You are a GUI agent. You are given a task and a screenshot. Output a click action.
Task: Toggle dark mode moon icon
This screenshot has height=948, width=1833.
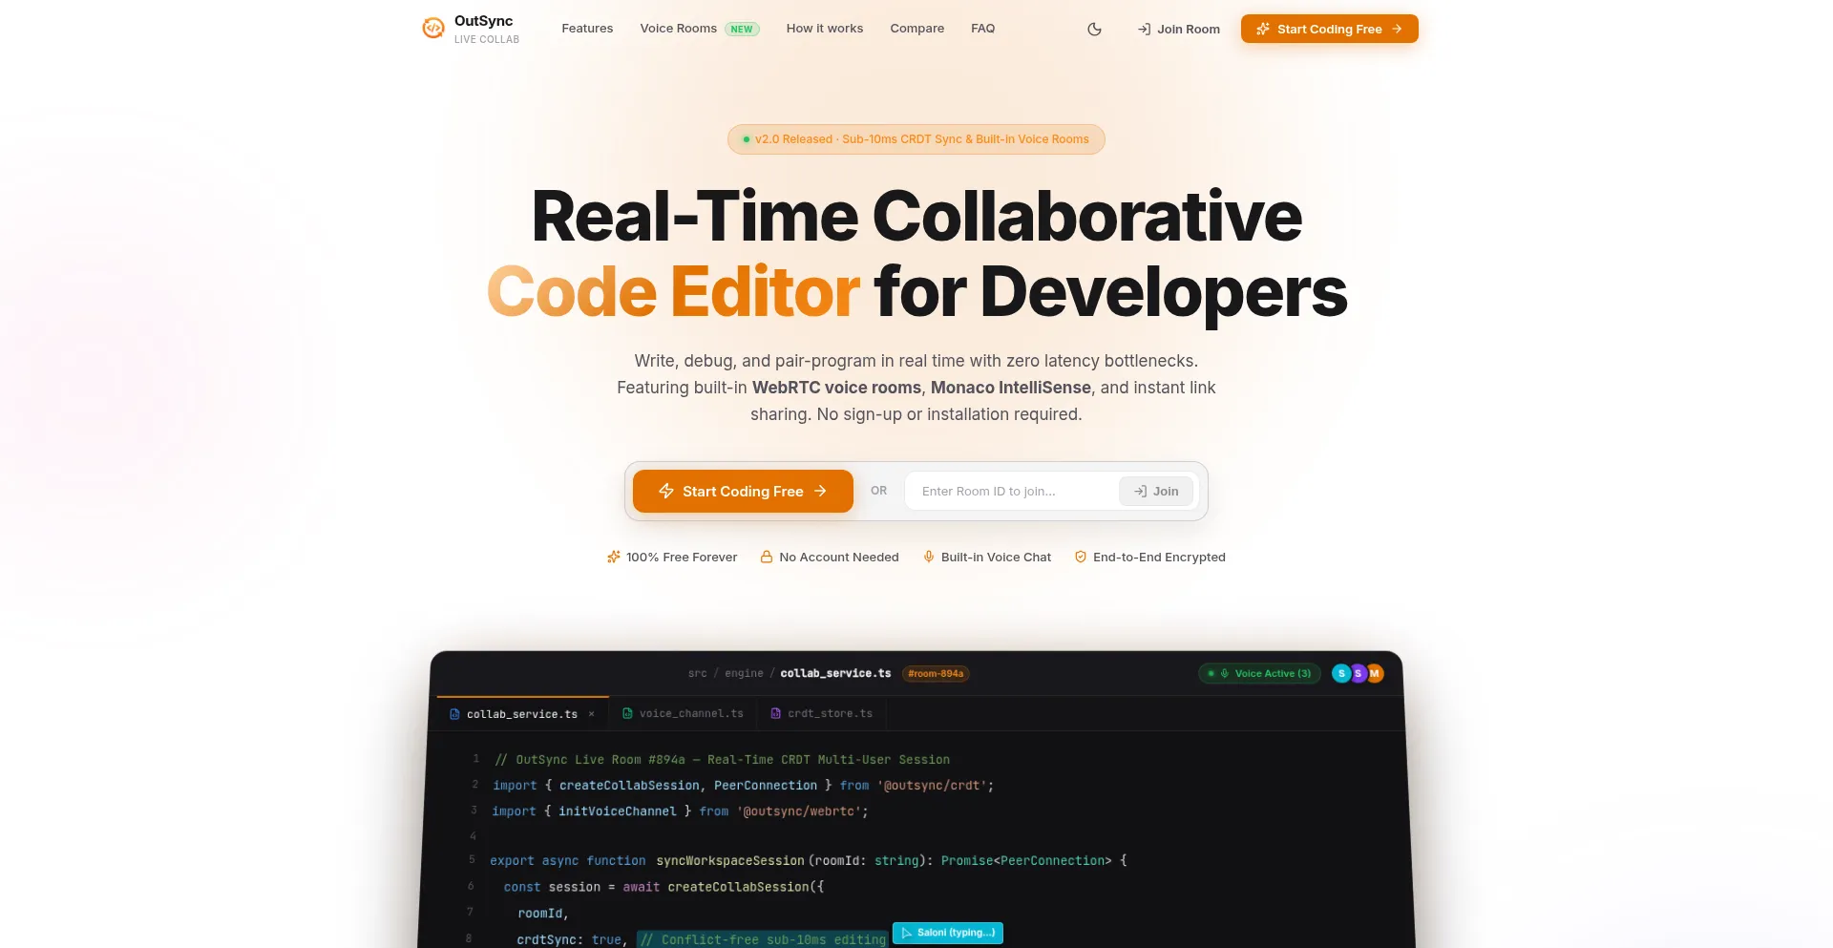1095,30
